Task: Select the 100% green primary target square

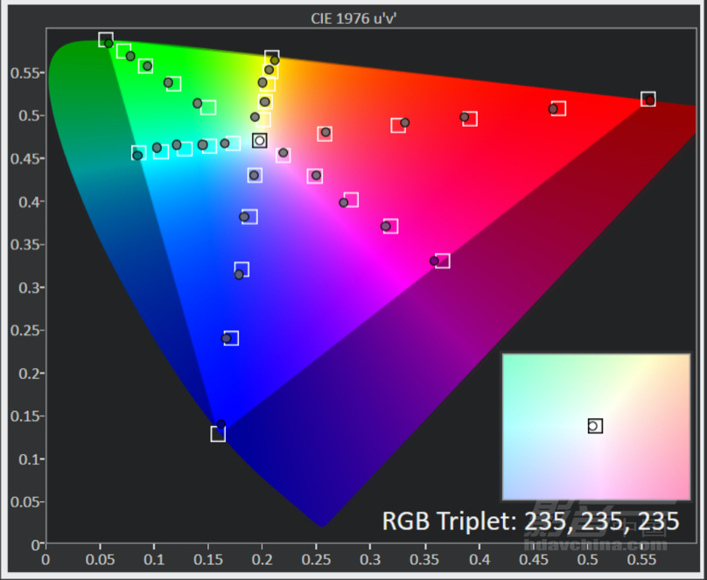Action: click(106, 39)
